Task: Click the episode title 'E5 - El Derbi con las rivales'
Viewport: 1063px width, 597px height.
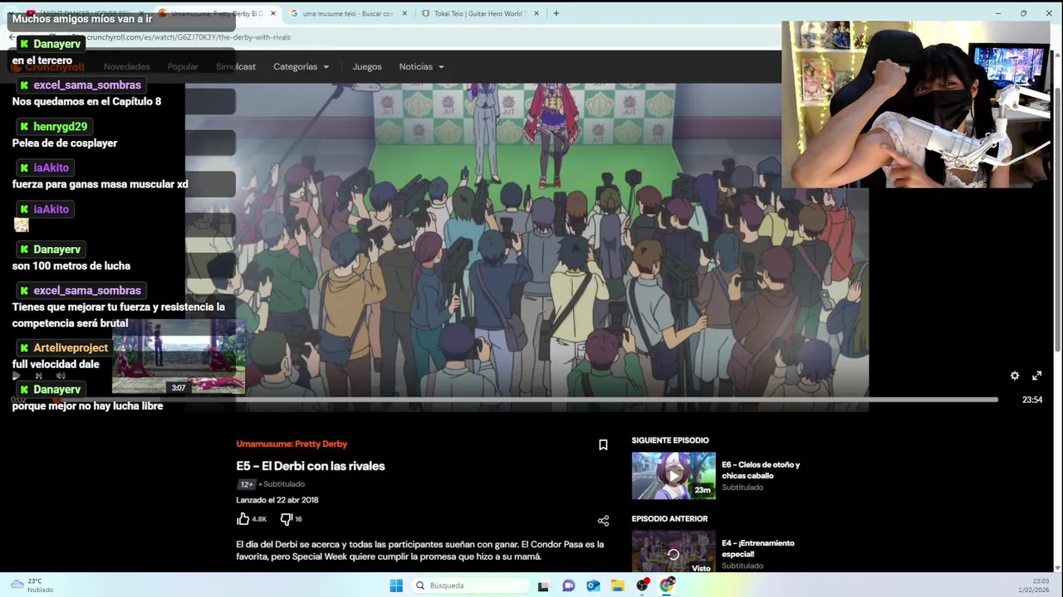Action: (311, 466)
